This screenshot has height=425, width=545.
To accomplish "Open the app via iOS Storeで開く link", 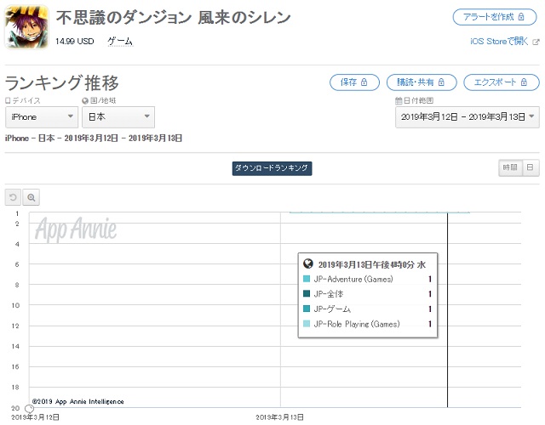I will tap(499, 42).
